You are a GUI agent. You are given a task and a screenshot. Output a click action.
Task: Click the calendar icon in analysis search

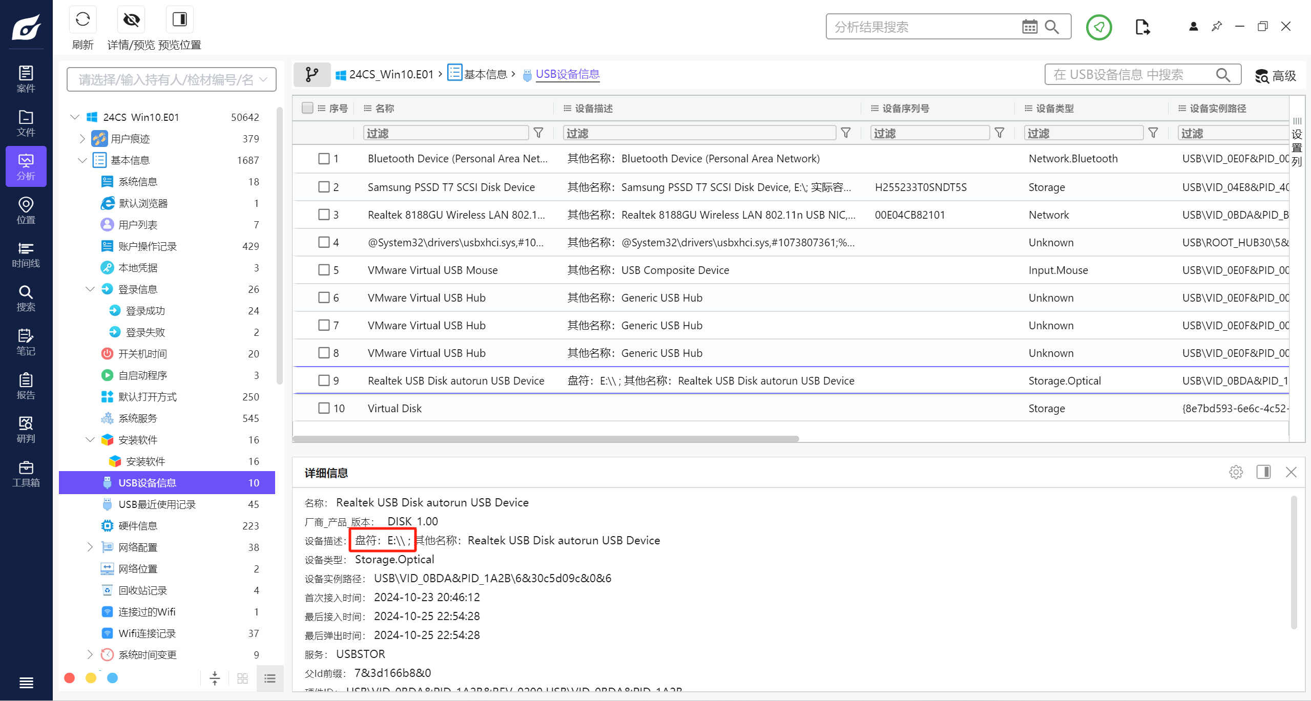[x=1029, y=27]
